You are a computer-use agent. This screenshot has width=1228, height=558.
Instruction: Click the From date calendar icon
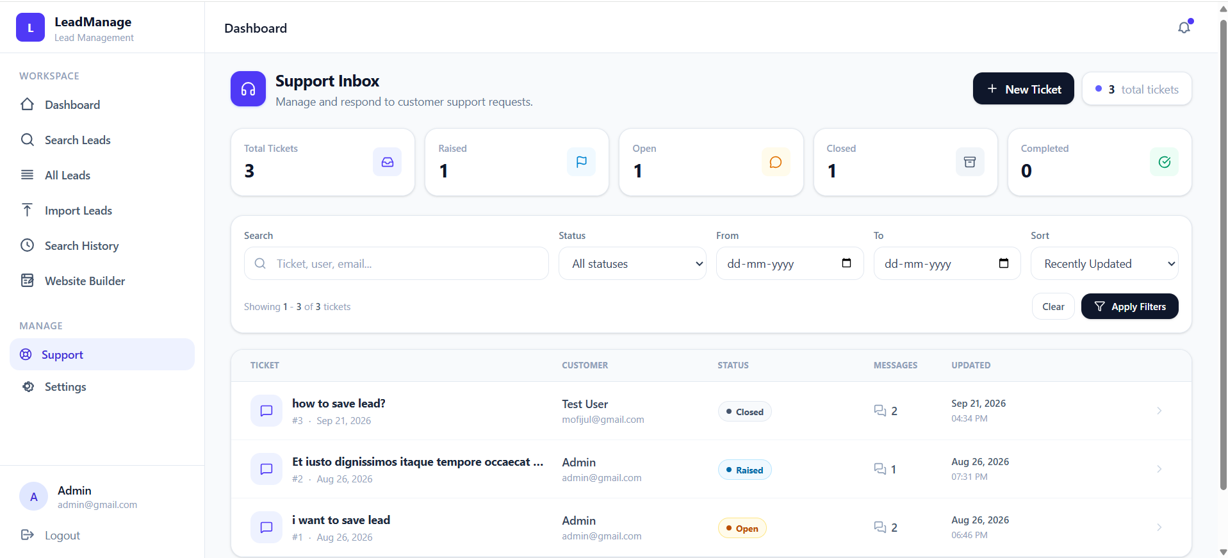pos(846,263)
